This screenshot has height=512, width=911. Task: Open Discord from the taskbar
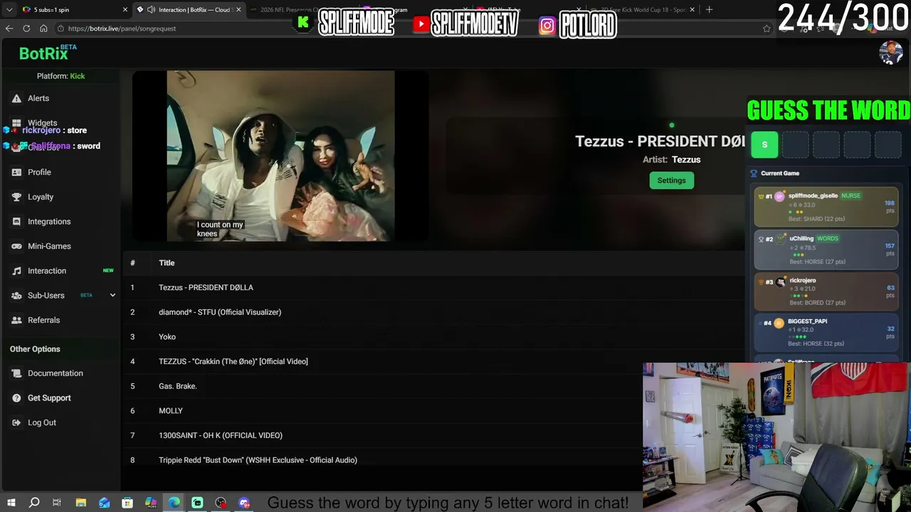coord(244,503)
